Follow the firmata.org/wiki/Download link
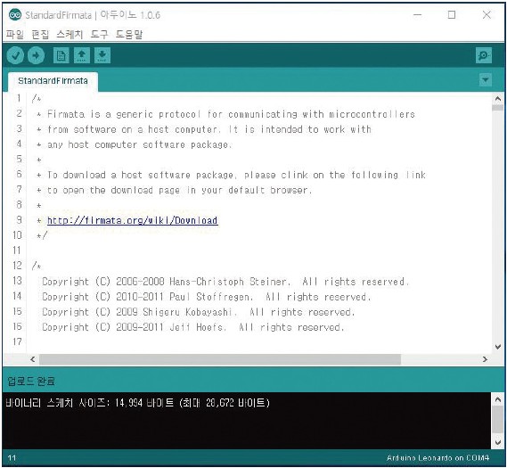 [132, 220]
